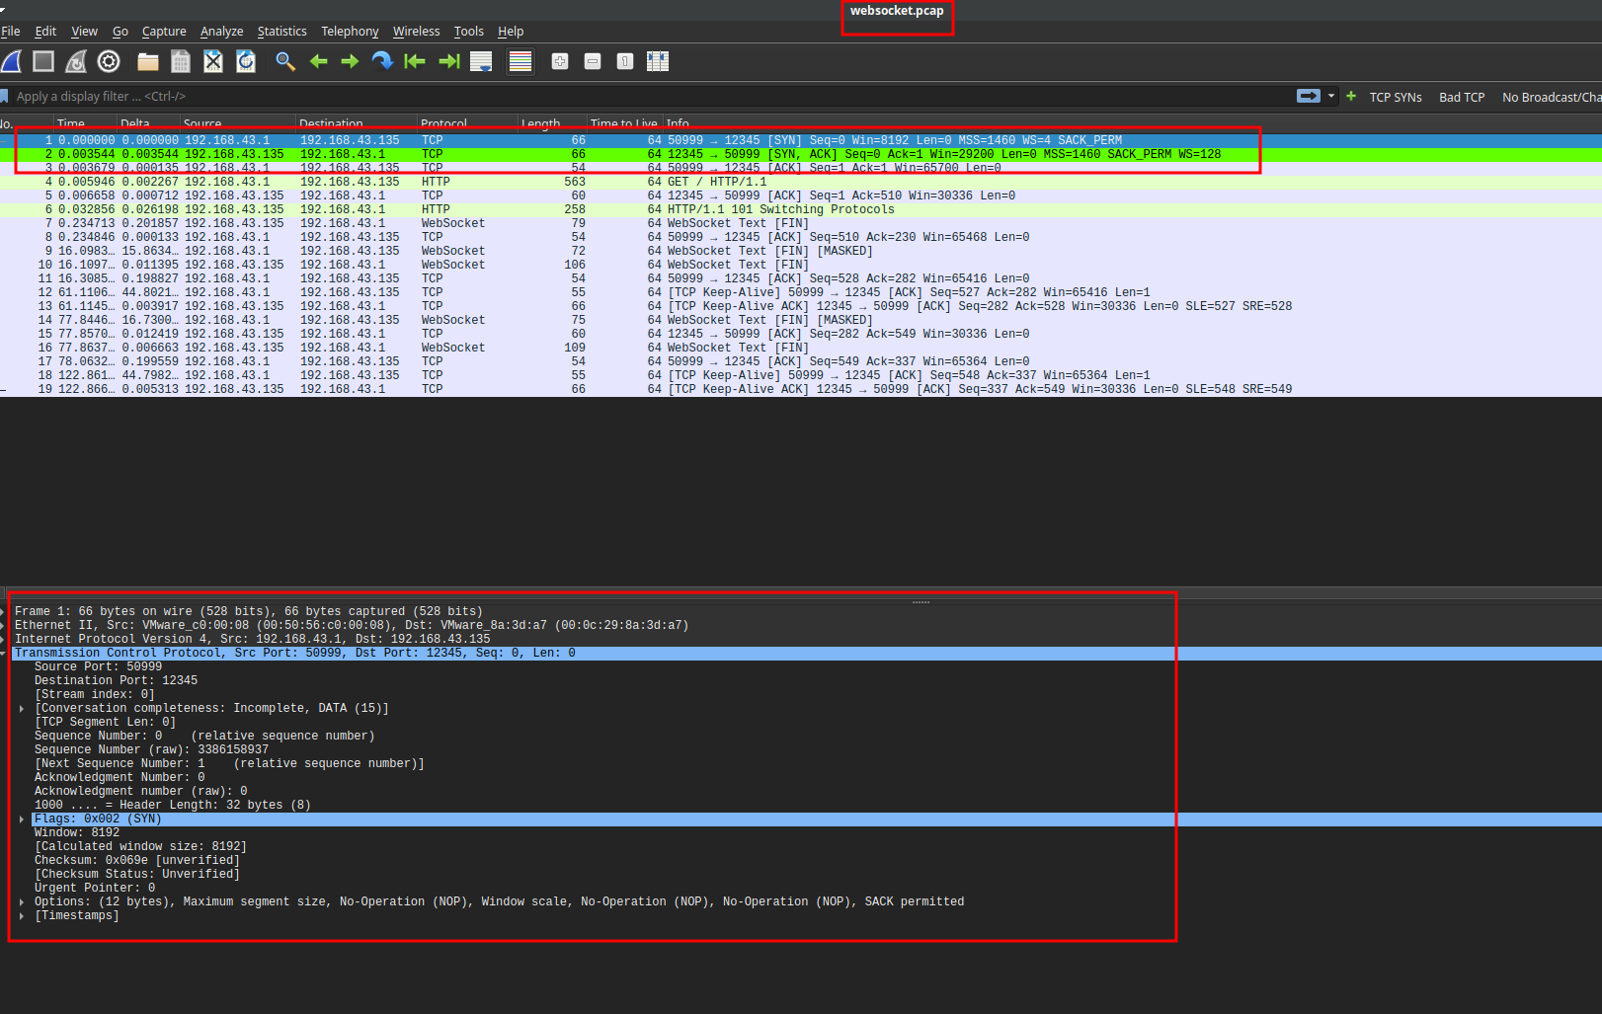The height and width of the screenshot is (1014, 1602).
Task: Open filter history dropdown arrow
Action: [x=1331, y=96]
